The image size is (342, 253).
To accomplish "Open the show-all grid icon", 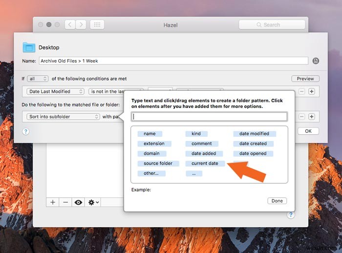I will [x=97, y=24].
